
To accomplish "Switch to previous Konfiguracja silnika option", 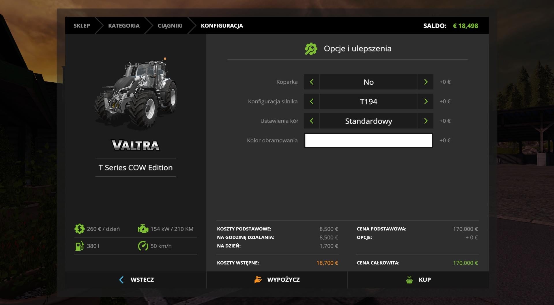I will 312,101.
